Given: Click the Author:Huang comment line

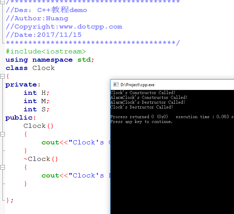Looking at the screenshot, I should point(37,18).
